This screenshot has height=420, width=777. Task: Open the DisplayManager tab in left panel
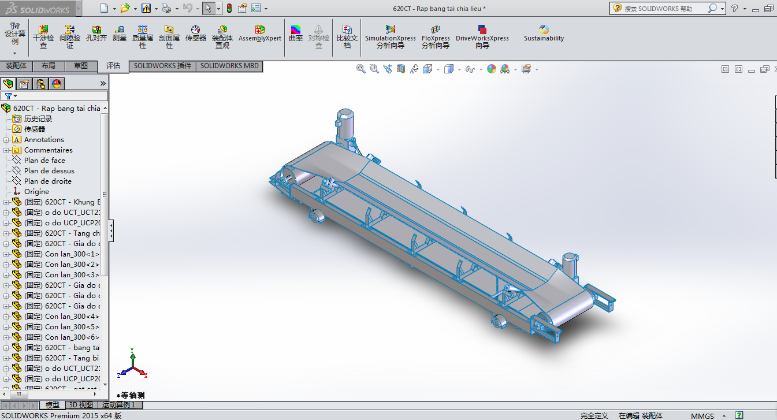pos(57,84)
